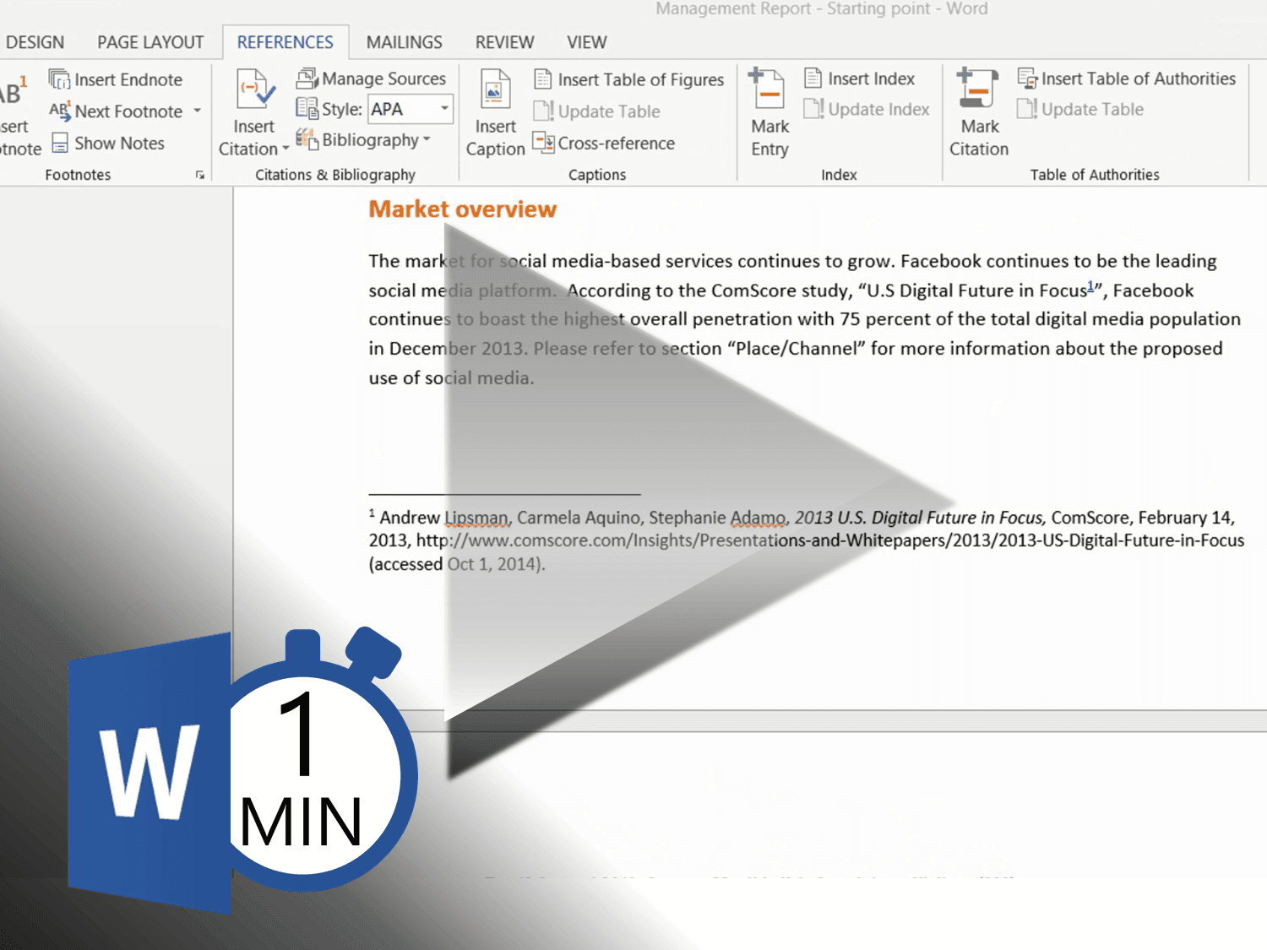Click the underlined word "Adamo" in footnote
This screenshot has height=950, width=1267.
(x=757, y=518)
